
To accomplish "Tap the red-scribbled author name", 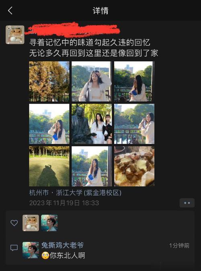I will point(72,30).
